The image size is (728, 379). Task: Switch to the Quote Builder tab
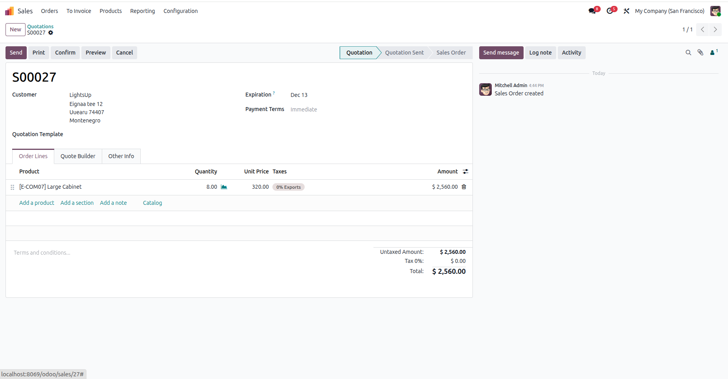point(78,156)
